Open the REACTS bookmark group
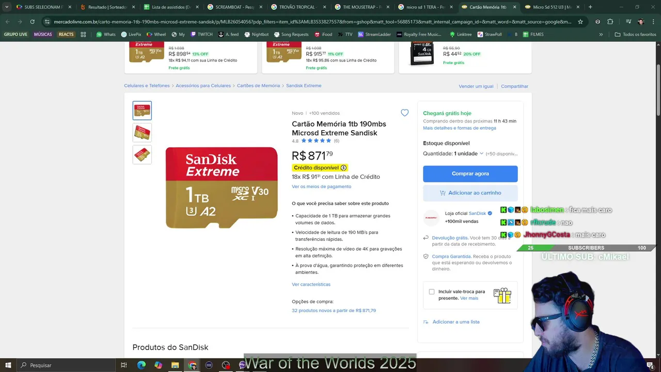Viewport: 661px width, 372px height. coord(66,35)
